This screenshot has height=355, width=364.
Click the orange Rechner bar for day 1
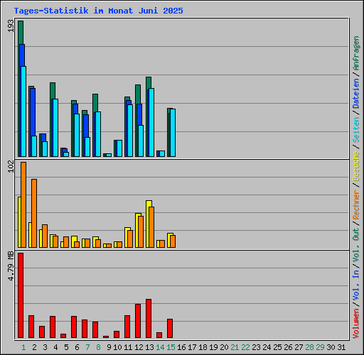[23, 205]
